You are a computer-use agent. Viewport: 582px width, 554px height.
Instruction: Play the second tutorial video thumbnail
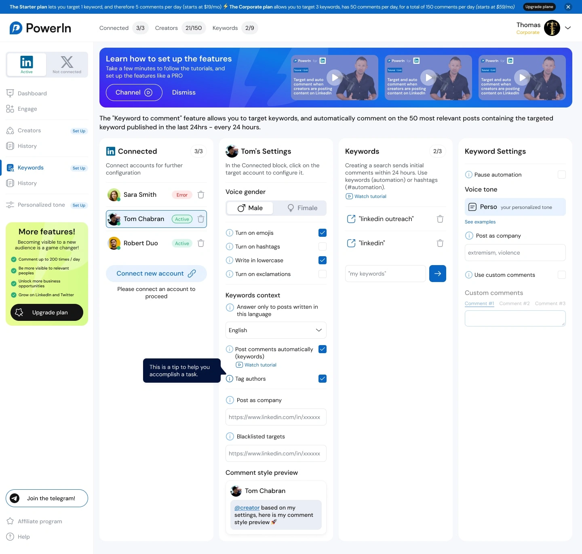[x=428, y=77]
